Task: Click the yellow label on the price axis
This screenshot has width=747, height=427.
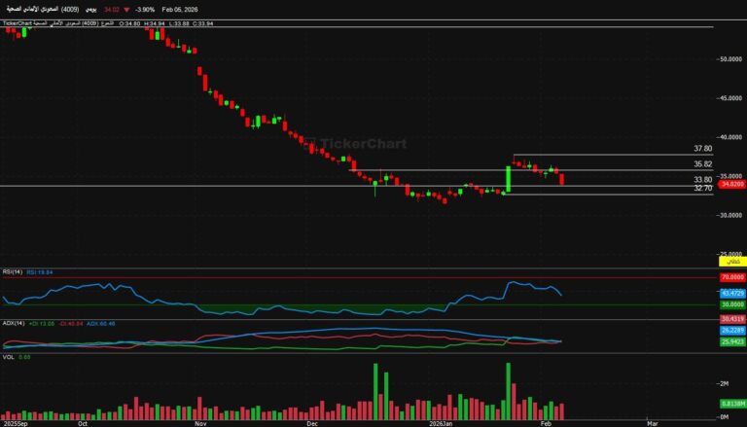Action: tap(731, 262)
